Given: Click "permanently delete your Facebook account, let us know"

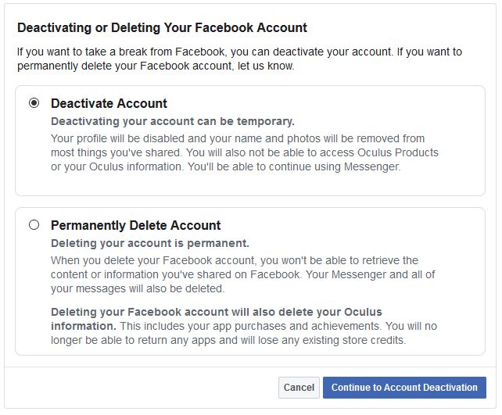Looking at the screenshot, I should click(x=156, y=66).
